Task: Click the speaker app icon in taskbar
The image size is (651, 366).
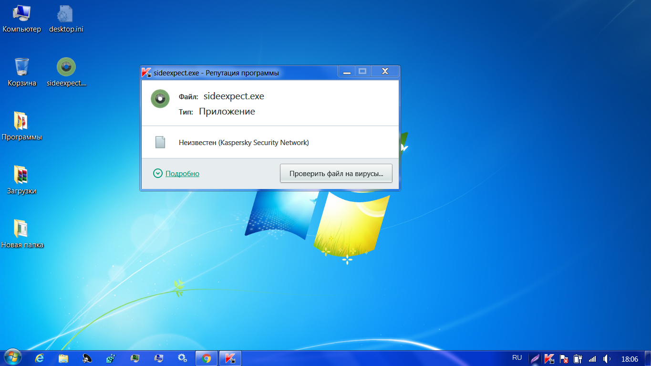Action: click(x=87, y=358)
